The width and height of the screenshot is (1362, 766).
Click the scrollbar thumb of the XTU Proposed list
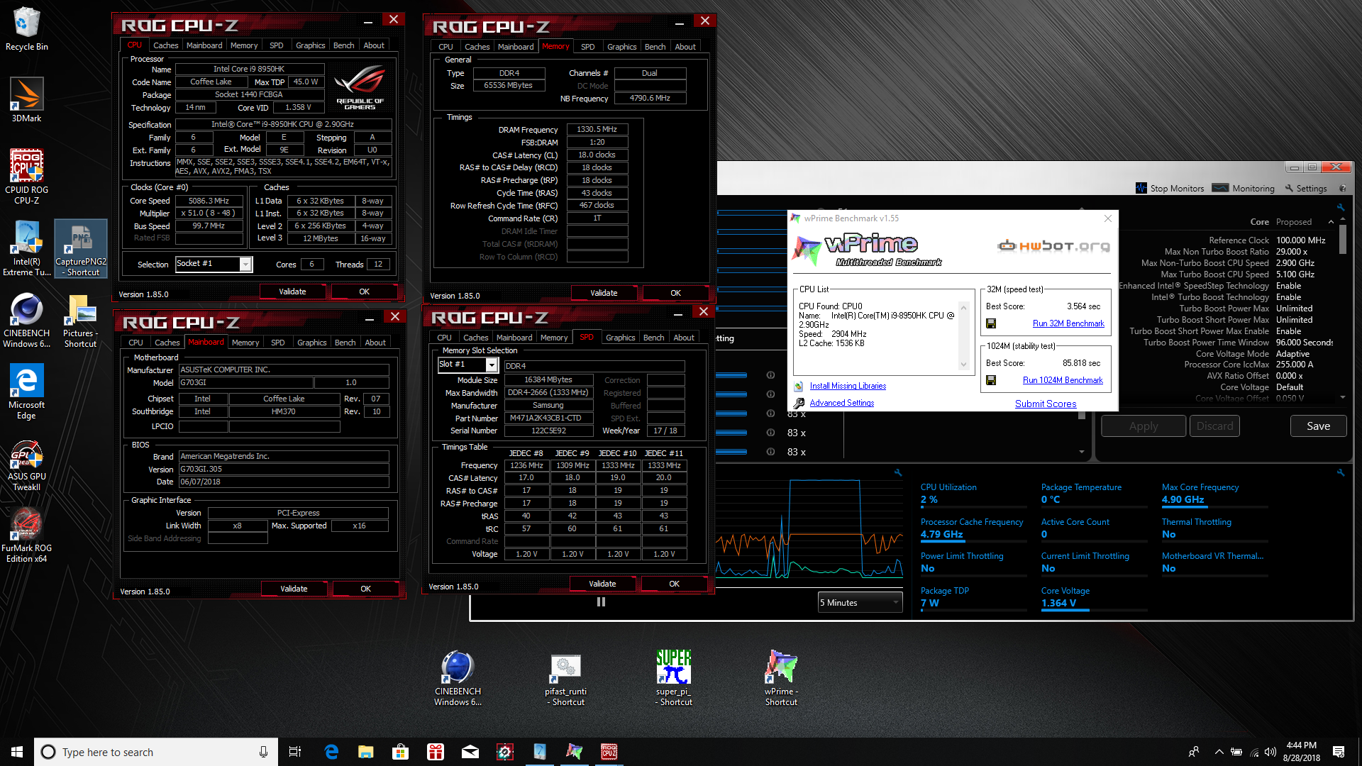pos(1342,238)
